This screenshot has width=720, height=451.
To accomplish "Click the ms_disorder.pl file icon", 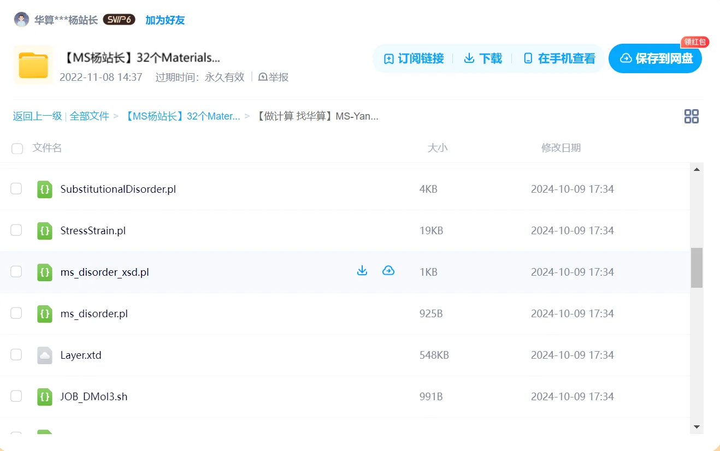I will (45, 314).
